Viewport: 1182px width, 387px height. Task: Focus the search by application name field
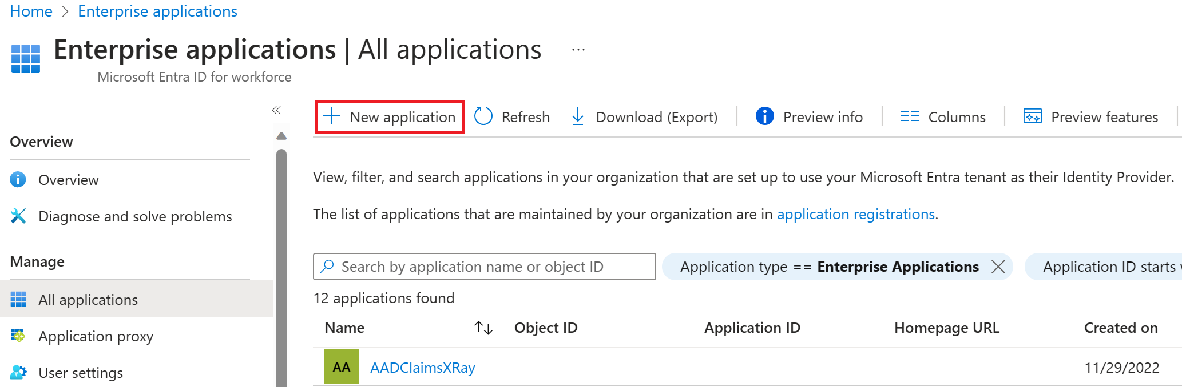pyautogui.click(x=484, y=267)
